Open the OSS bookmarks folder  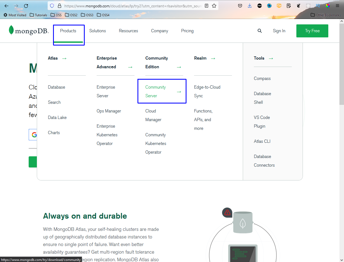pyautogui.click(x=56, y=15)
